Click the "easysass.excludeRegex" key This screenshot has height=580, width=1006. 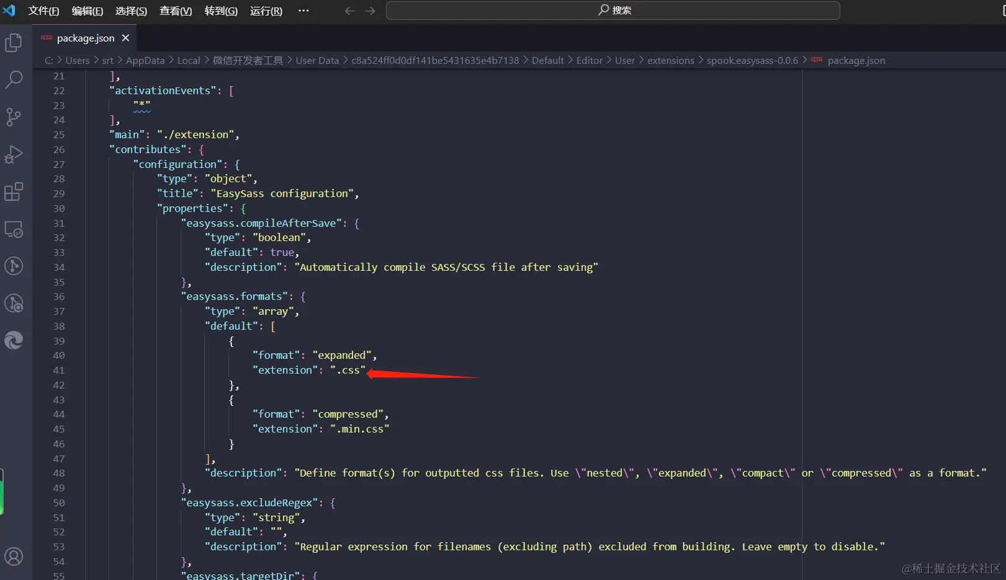pyautogui.click(x=249, y=503)
